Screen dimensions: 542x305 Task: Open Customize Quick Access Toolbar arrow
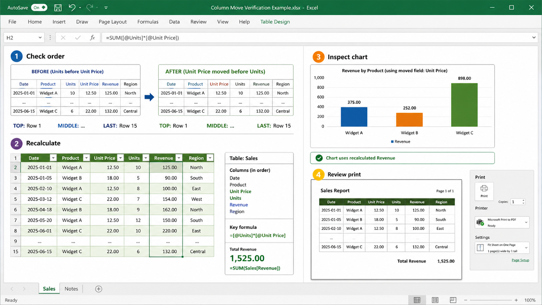pyautogui.click(x=106, y=7)
